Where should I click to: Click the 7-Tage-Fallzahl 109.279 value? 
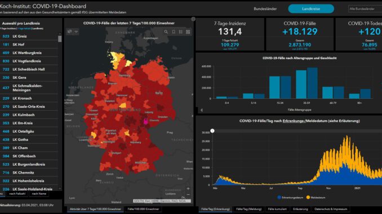click(230, 45)
